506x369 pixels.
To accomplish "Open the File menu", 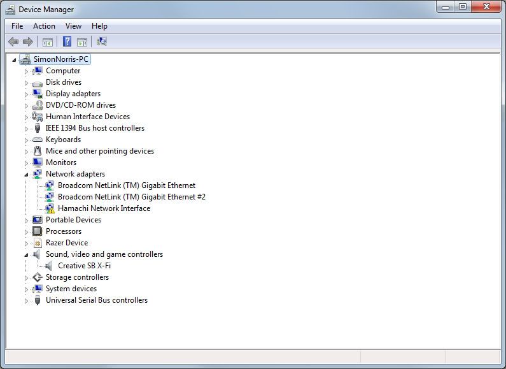I will pos(17,26).
